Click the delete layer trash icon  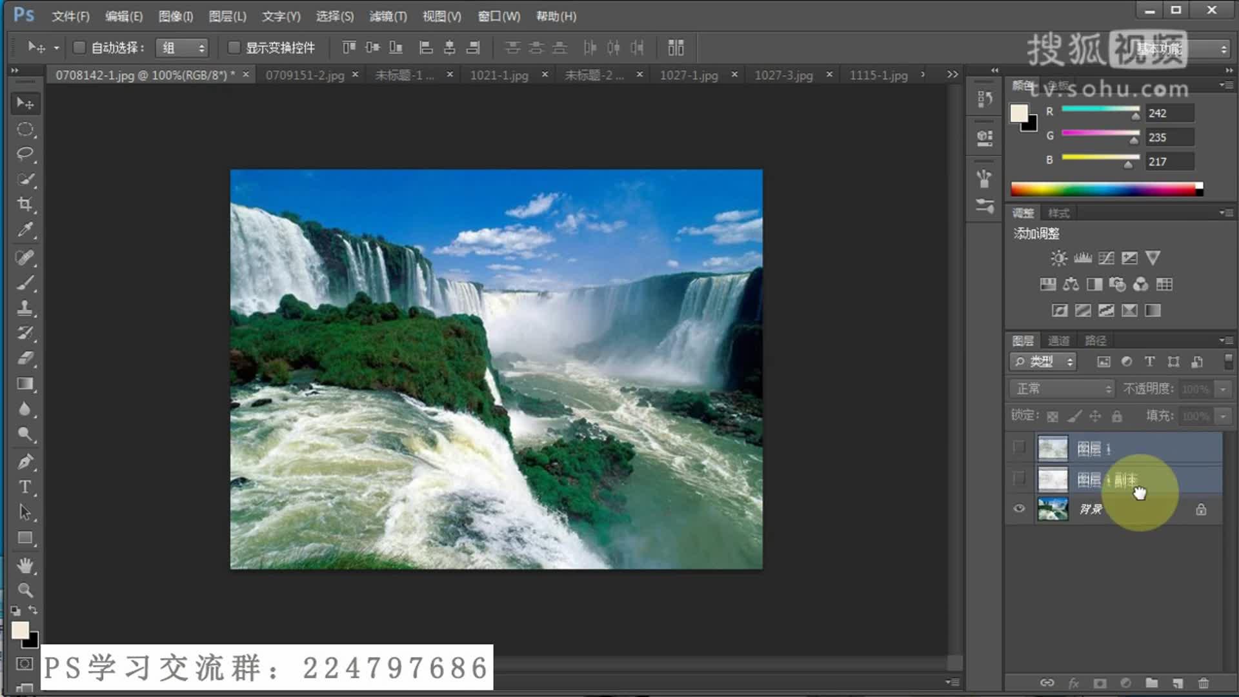(1204, 683)
